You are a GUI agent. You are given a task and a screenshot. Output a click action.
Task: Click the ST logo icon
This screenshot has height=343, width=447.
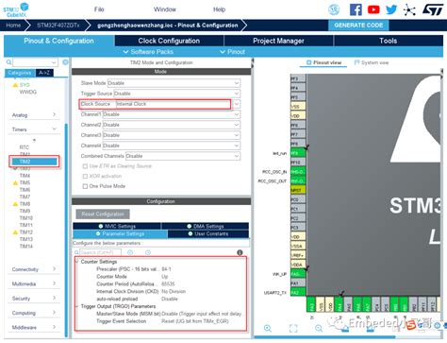point(433,9)
